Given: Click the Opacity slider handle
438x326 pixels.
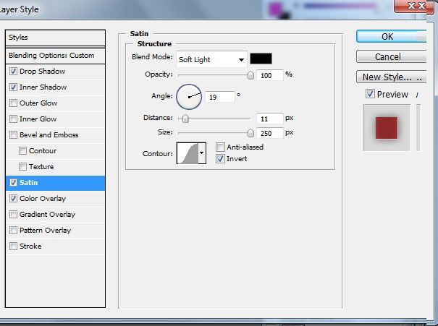Looking at the screenshot, I should pos(250,74).
